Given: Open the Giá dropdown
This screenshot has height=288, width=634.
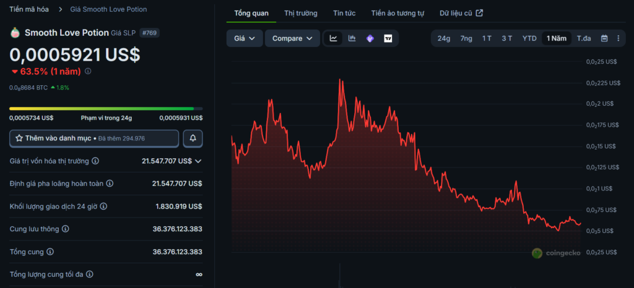Looking at the screenshot, I should [245, 38].
